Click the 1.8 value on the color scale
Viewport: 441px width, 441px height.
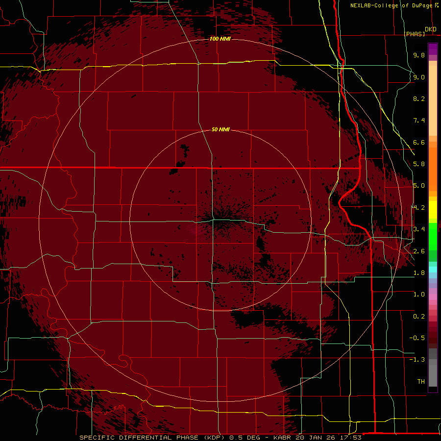[419, 273]
